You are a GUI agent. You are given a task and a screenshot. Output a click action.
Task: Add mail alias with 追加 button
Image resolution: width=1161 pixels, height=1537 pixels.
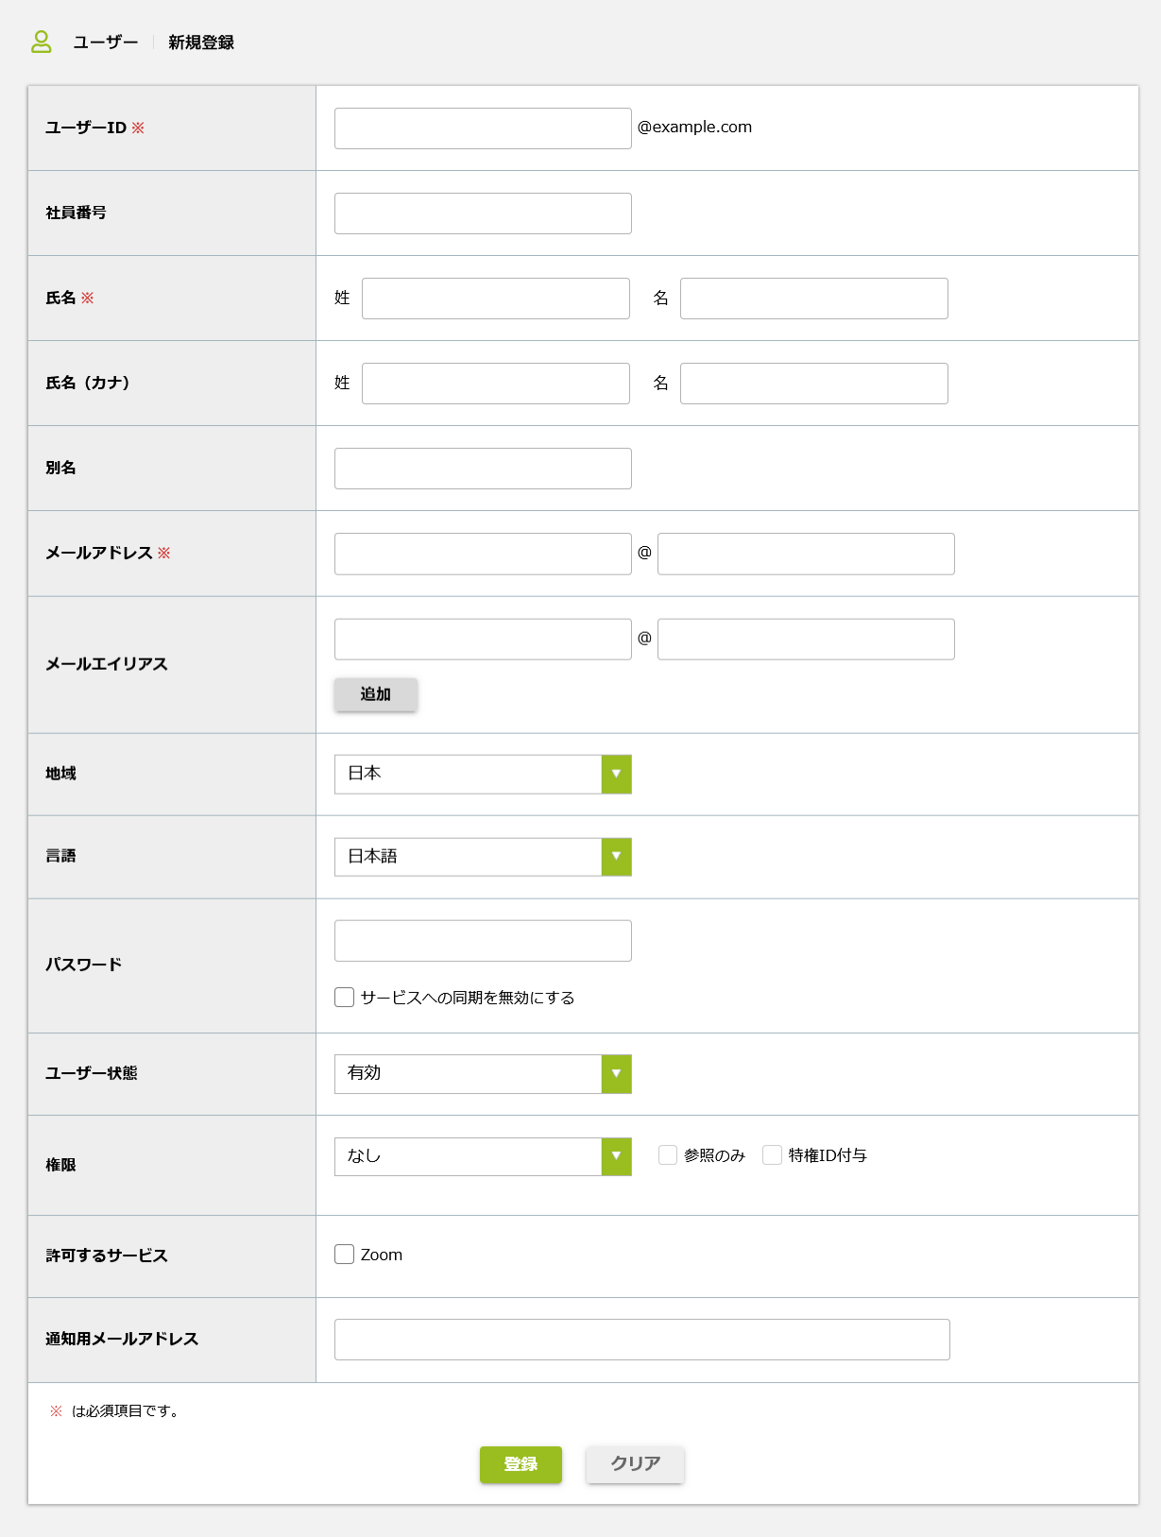(x=376, y=694)
